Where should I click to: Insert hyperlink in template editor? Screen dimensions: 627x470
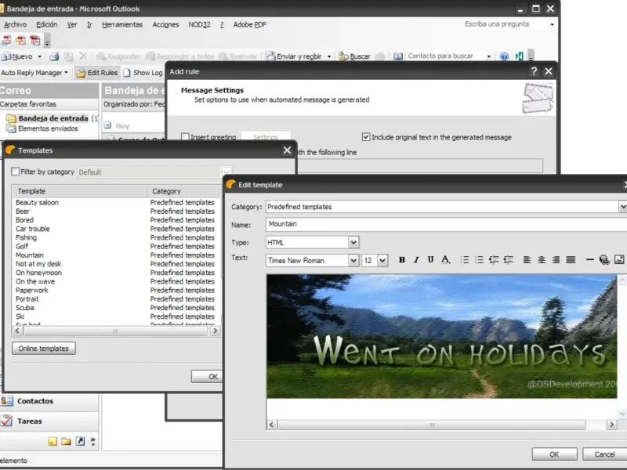(x=604, y=260)
